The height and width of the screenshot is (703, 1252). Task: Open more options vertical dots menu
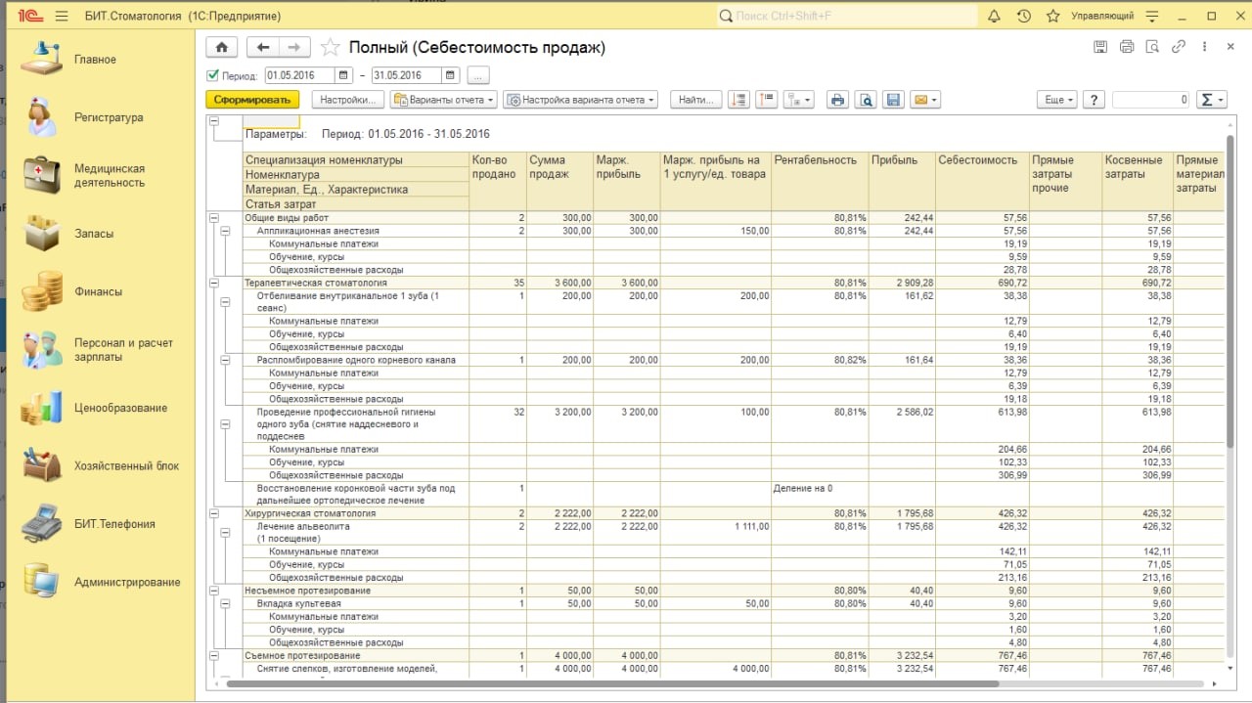coord(1204,47)
